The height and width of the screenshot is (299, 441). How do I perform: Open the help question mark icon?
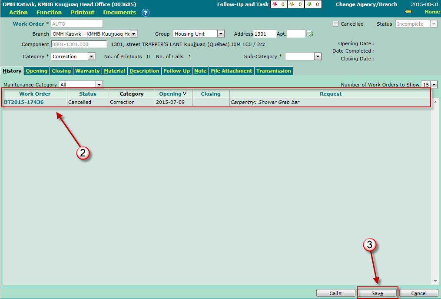coord(146,13)
